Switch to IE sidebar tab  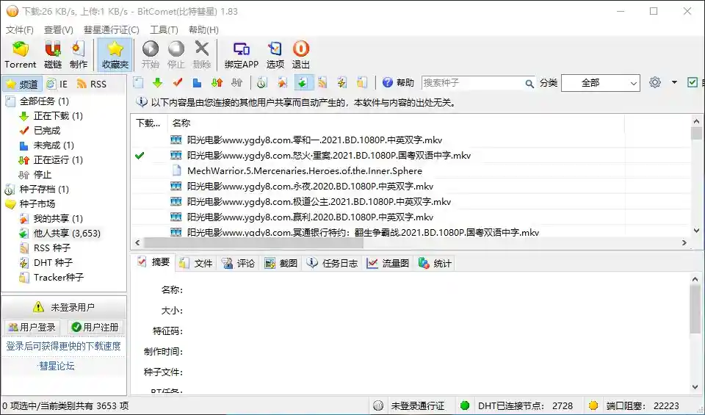point(57,84)
